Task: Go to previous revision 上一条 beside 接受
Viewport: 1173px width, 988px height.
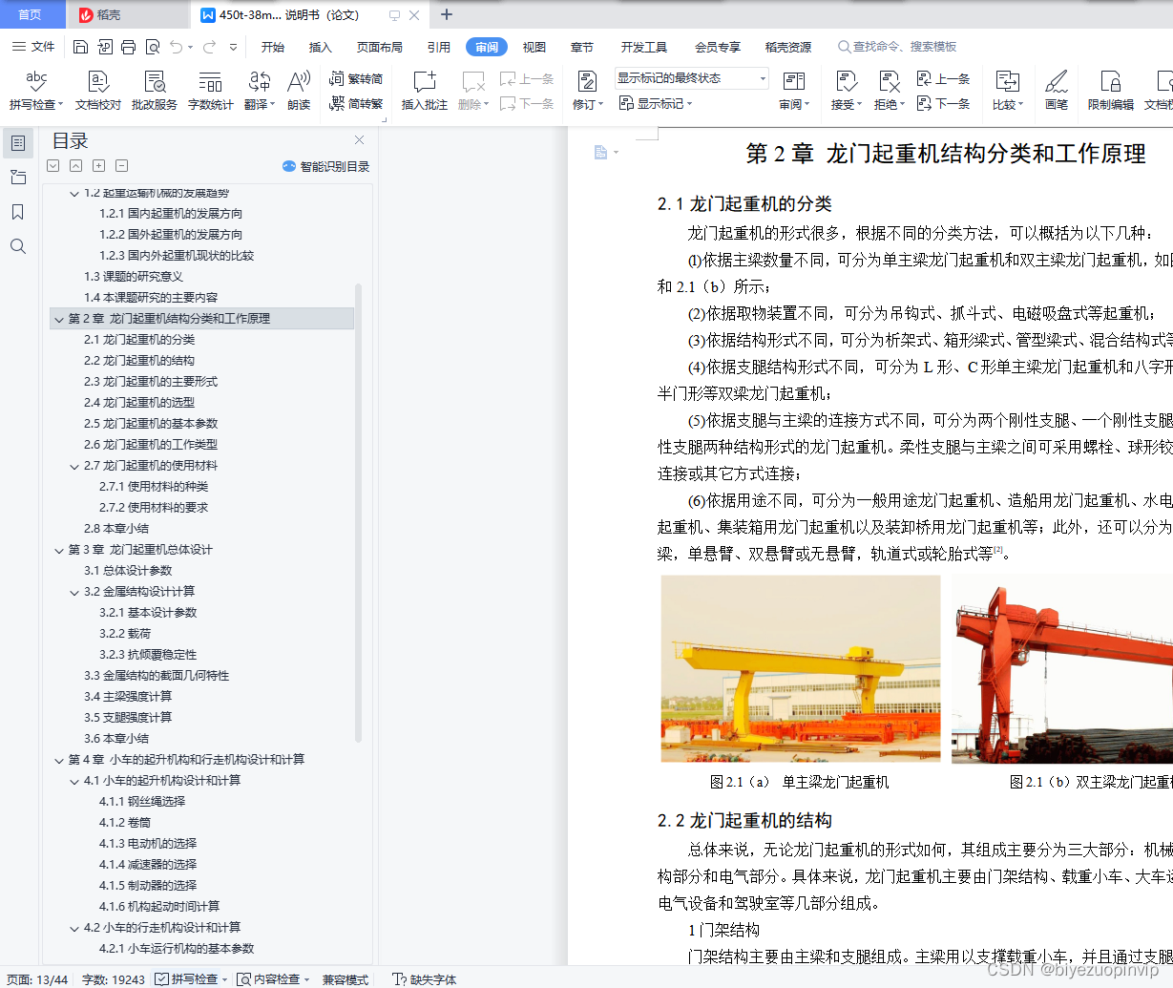Action: click(943, 79)
